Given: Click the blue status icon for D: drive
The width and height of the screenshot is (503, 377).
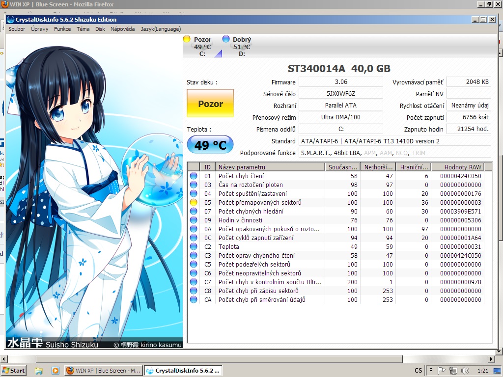Looking at the screenshot, I should click(226, 39).
